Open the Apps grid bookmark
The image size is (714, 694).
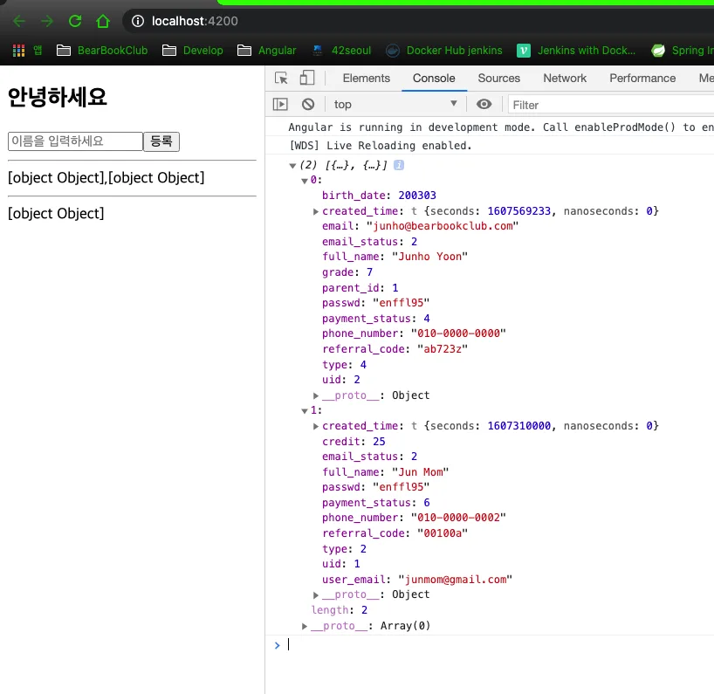(x=18, y=50)
